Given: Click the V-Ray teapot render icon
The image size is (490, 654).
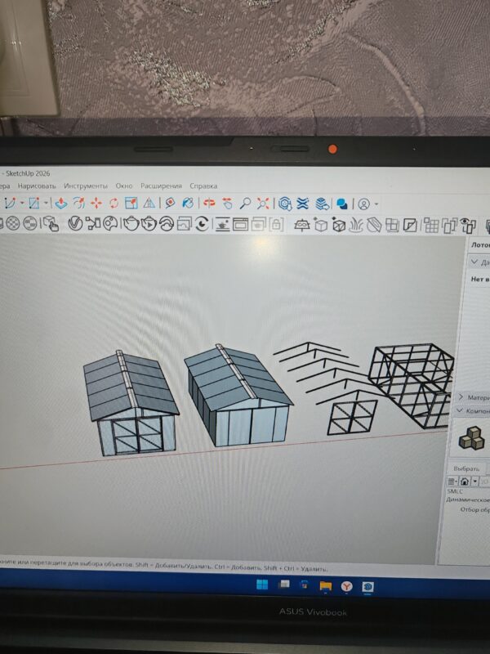Looking at the screenshot, I should 131,224.
